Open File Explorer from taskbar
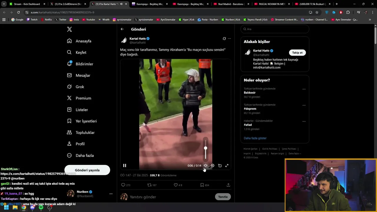377x212 pixels. (x=15, y=207)
